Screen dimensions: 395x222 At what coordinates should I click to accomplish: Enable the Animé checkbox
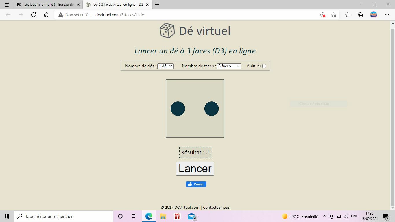pyautogui.click(x=264, y=66)
